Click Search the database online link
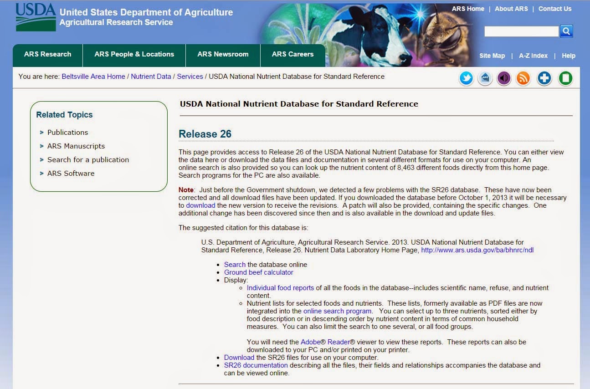Screen dimensions: 590x389 [235, 265]
